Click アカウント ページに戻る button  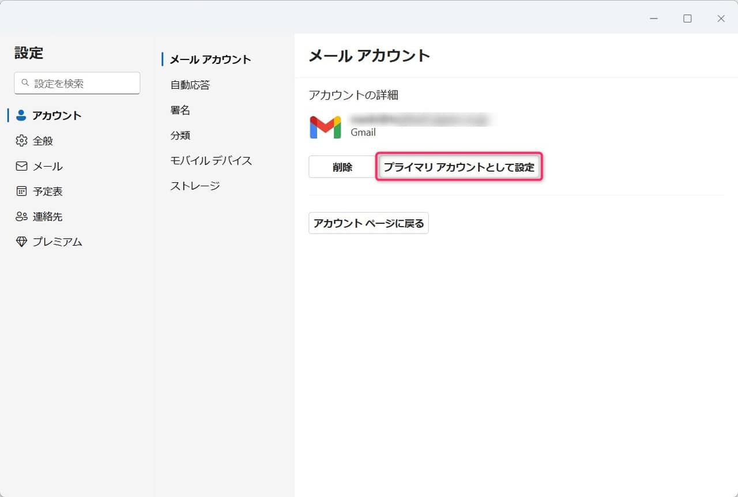click(x=368, y=223)
